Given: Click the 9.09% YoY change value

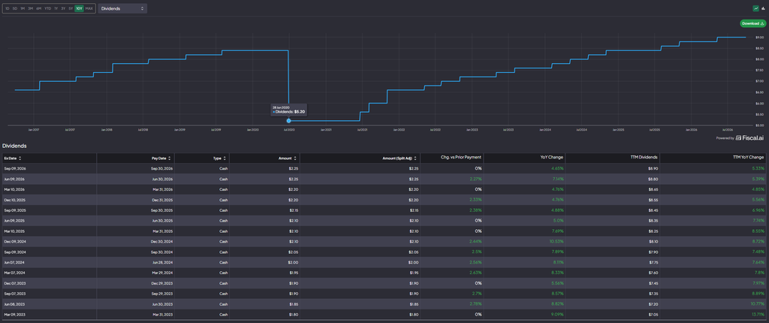Looking at the screenshot, I should click(558, 315).
